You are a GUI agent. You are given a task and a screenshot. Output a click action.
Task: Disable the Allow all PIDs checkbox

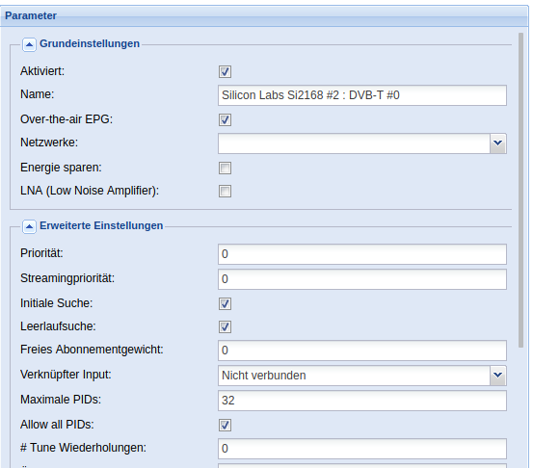225,426
